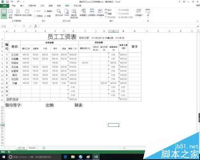Switch to Page Layout view
Viewport: 200px width, 160px height.
[18, 13]
